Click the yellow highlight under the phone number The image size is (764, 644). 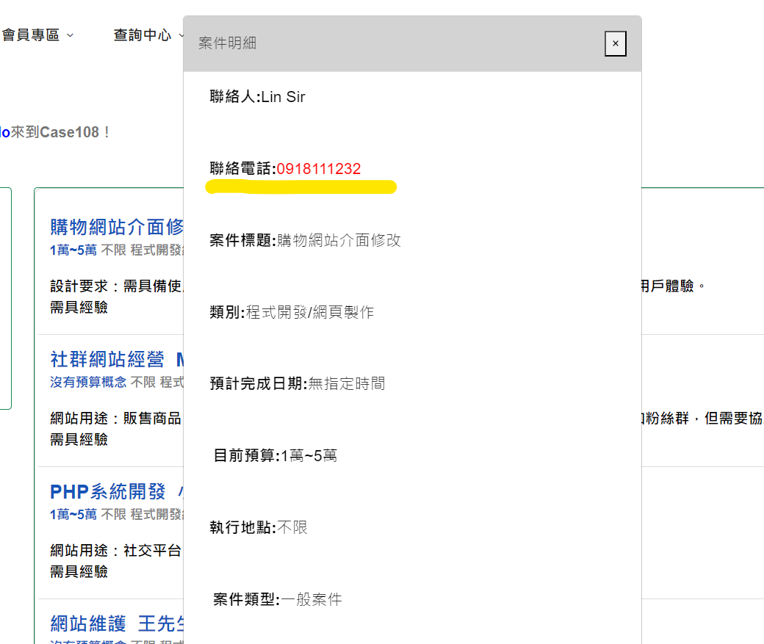301,186
